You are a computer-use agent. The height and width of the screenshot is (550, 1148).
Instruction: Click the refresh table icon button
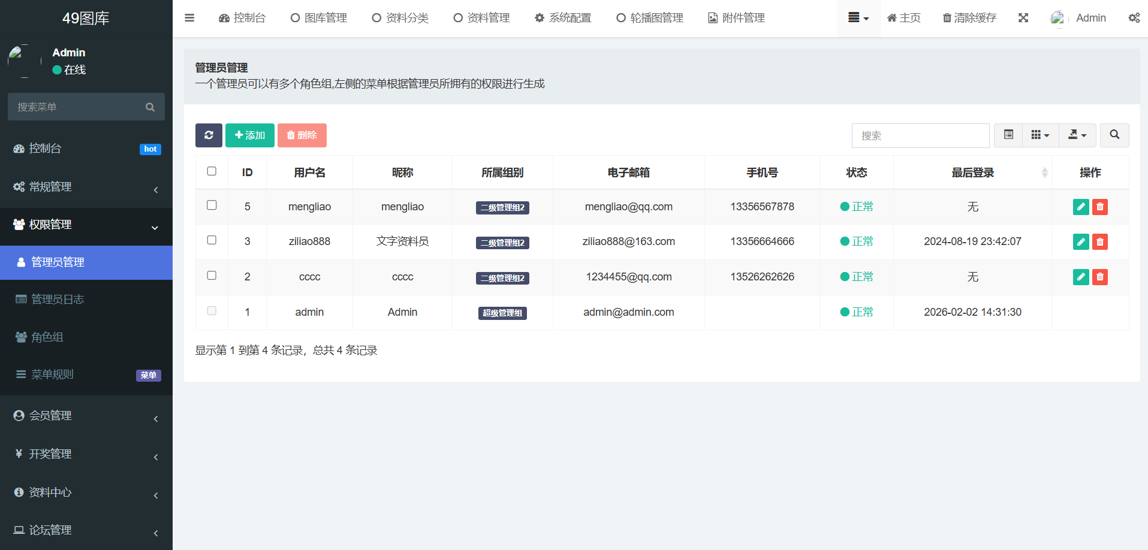click(209, 135)
